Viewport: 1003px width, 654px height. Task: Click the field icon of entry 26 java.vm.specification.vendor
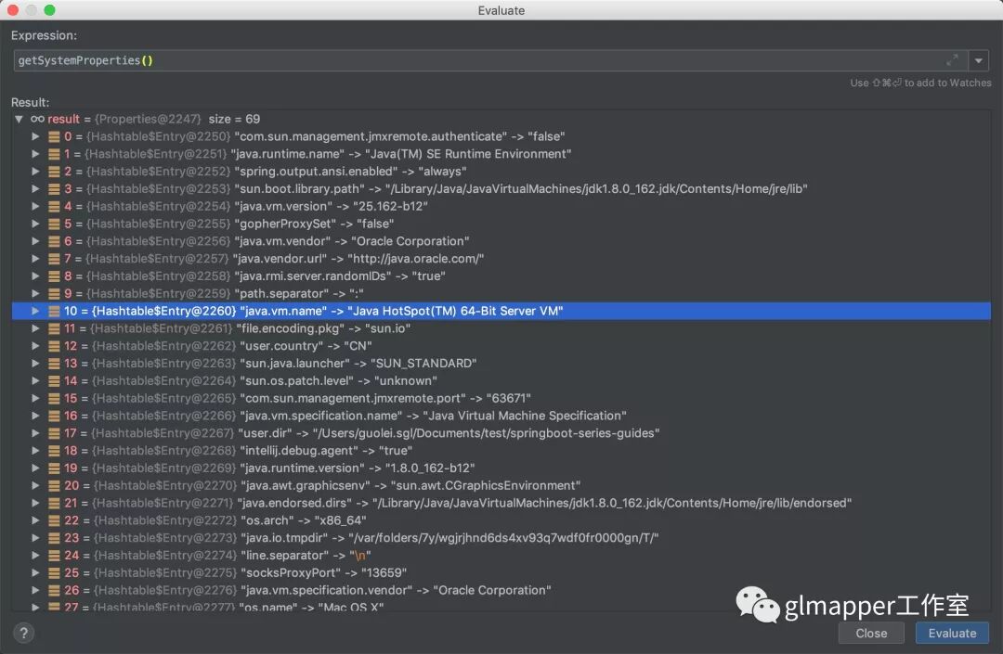click(x=55, y=590)
